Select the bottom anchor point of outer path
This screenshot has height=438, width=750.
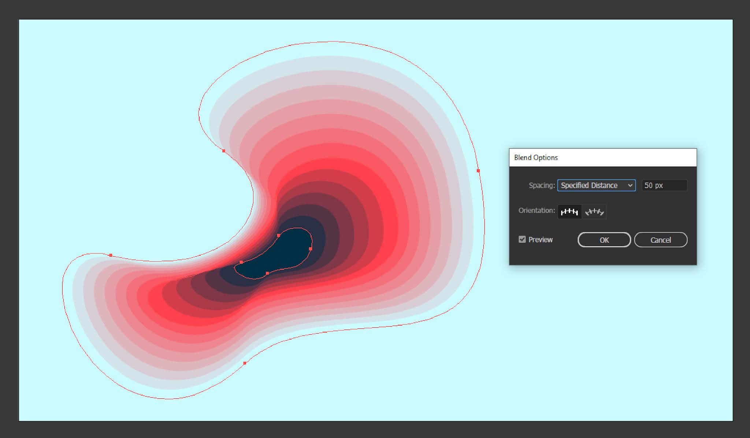point(245,363)
